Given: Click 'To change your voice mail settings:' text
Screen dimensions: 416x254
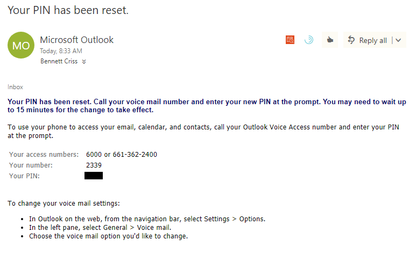Looking at the screenshot, I should click(x=64, y=204).
